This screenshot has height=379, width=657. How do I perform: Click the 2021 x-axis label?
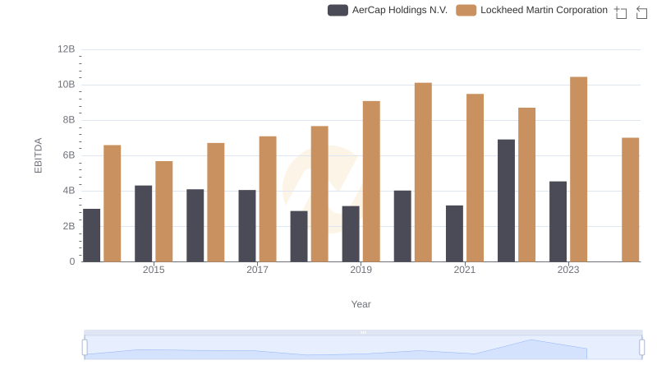[465, 270]
